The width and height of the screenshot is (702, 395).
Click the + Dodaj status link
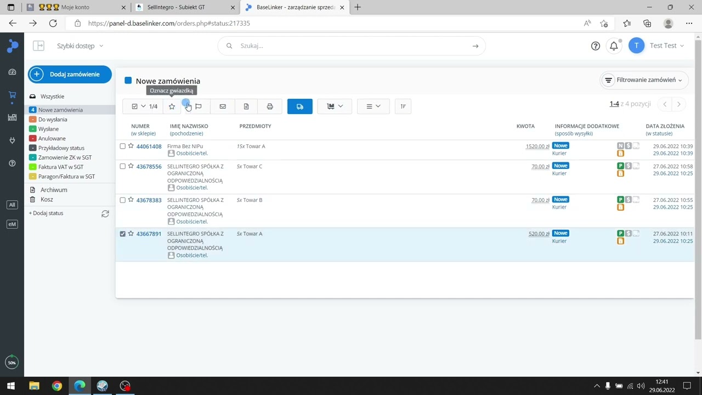tap(46, 213)
